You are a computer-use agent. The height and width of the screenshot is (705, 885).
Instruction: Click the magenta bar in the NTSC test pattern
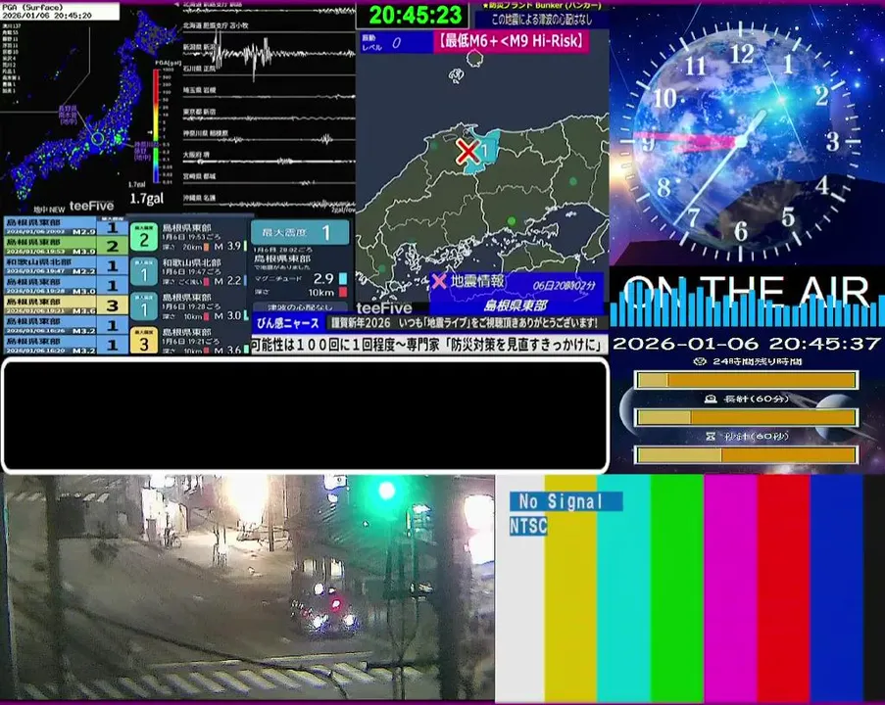[730, 589]
